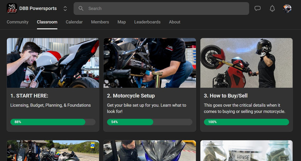
Task: Select the Classroom tab
Action: click(47, 22)
